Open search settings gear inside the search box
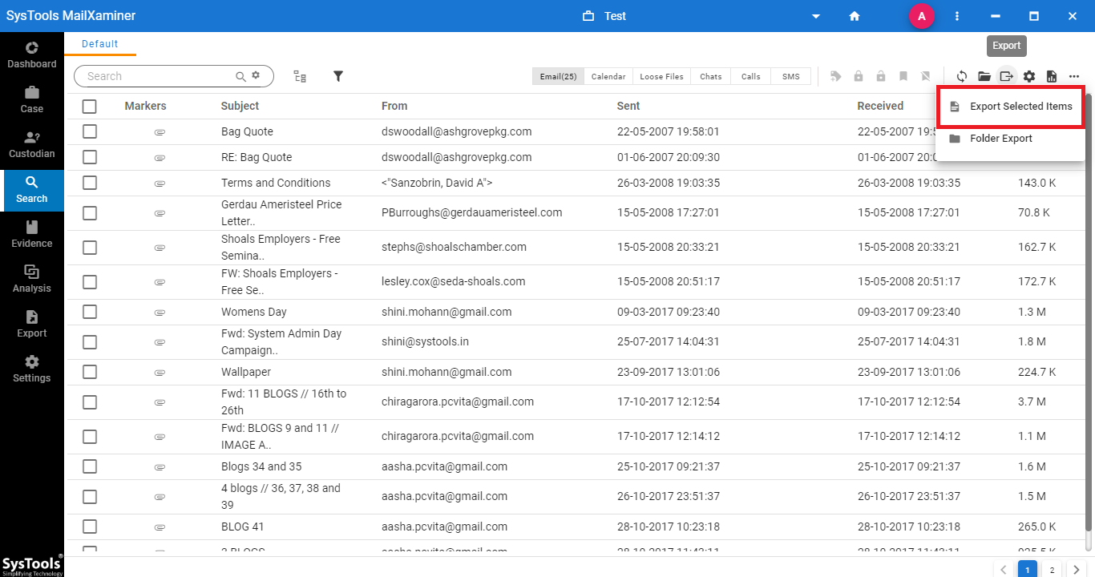Viewport: 1095px width, 577px height. pyautogui.click(x=256, y=75)
